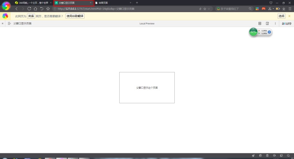Open the downloads arrow icon

pos(284,9)
